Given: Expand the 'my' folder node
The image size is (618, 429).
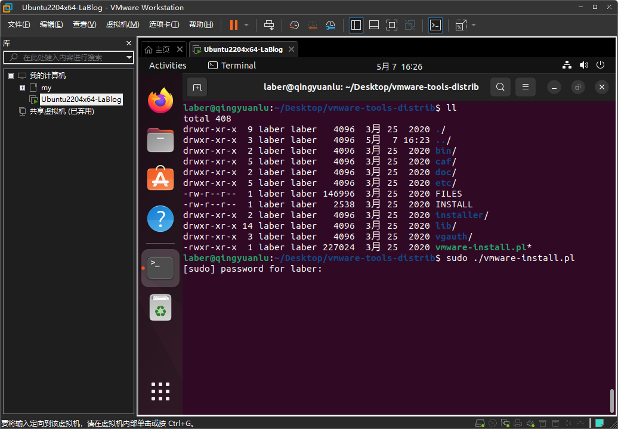Looking at the screenshot, I should pyautogui.click(x=23, y=88).
